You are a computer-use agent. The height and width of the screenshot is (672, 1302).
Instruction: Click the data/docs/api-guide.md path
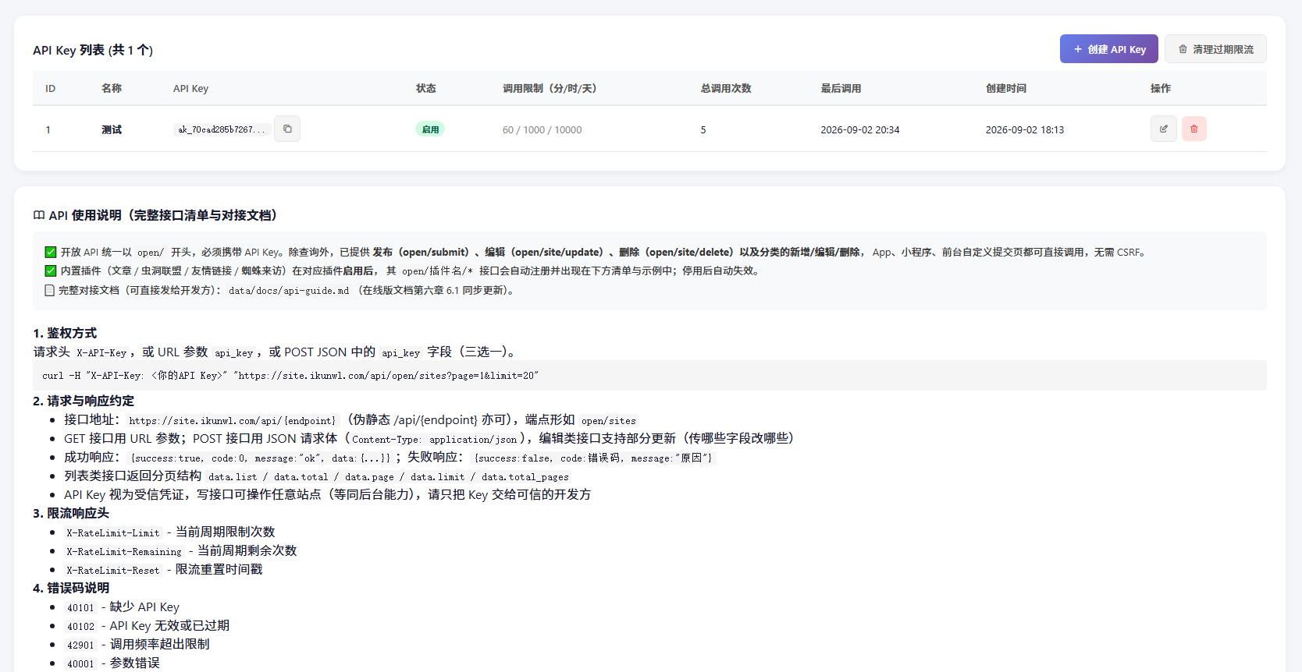pos(289,290)
